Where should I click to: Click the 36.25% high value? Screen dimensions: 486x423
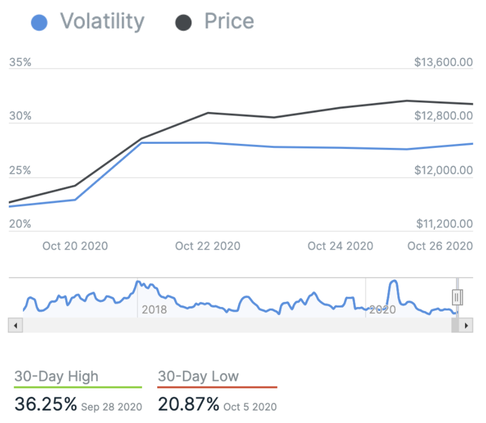point(45,404)
